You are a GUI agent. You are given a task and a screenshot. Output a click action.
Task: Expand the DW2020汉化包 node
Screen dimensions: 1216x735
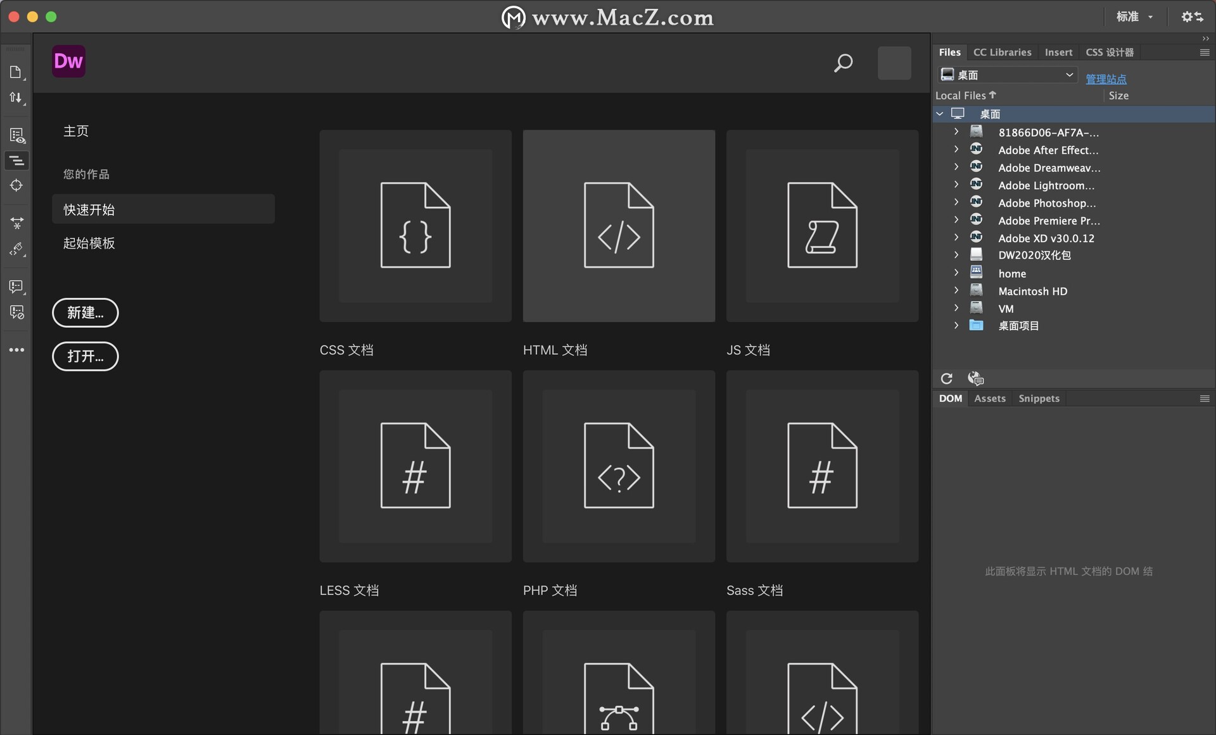pyautogui.click(x=956, y=255)
